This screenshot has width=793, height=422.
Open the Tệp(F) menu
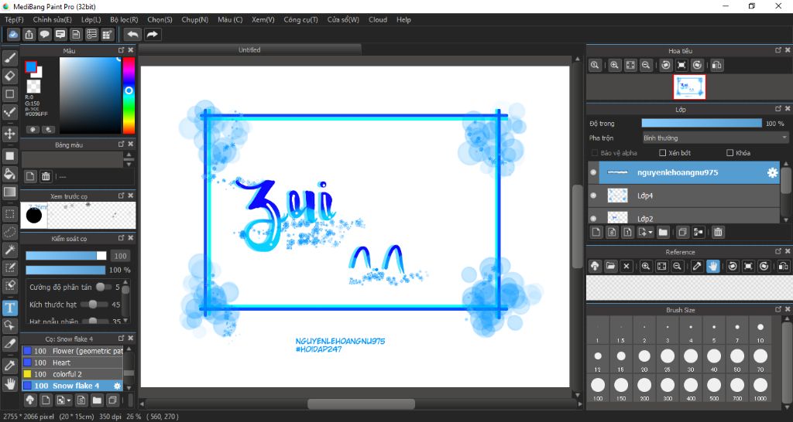pyautogui.click(x=14, y=19)
